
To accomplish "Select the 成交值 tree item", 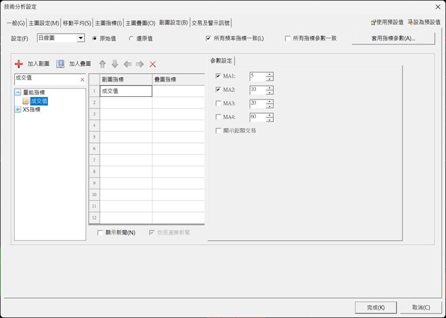I will click(x=39, y=101).
